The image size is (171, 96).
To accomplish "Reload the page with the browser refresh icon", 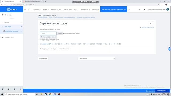I will click(x=7, y=5).
